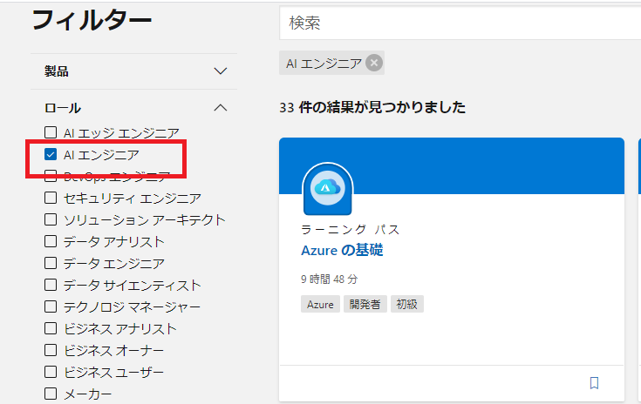Click the Azure tag on the card
The height and width of the screenshot is (404, 641).
320,304
